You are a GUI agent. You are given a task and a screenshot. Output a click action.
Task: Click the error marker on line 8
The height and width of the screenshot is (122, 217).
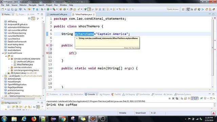click(47, 45)
